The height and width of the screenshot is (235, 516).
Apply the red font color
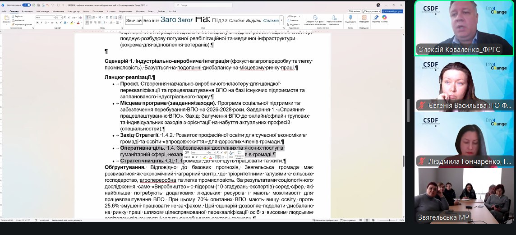coord(78,23)
